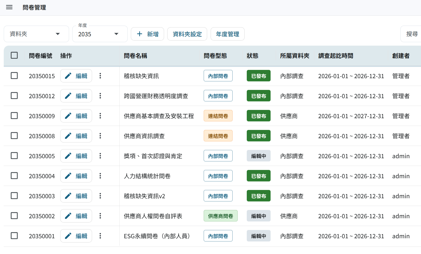Click the 問卷名稱 column header

click(x=135, y=55)
